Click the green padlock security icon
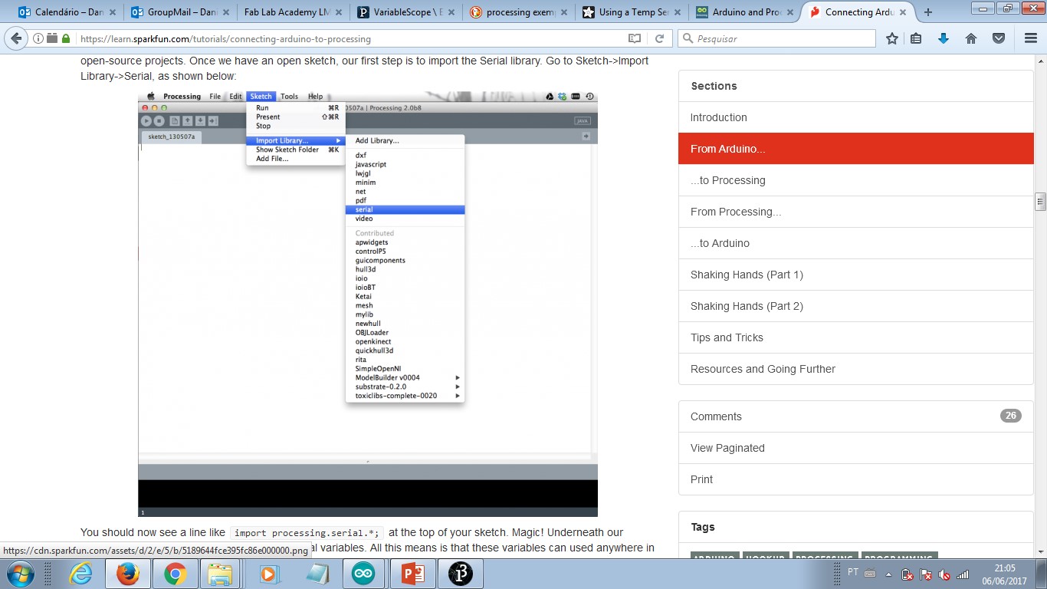1047x589 pixels. pos(66,38)
